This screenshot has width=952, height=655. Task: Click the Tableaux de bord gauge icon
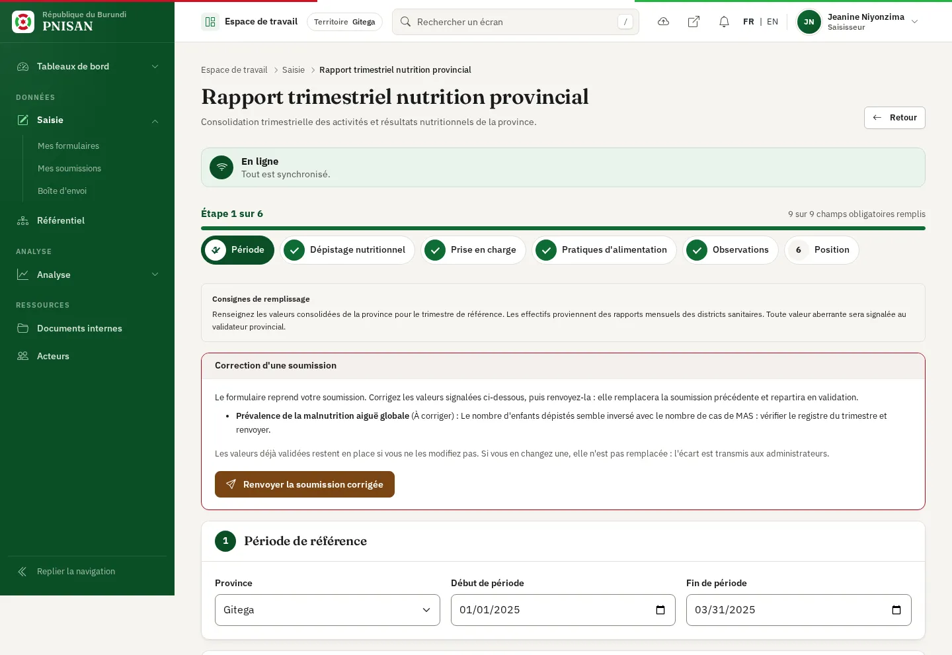point(23,66)
